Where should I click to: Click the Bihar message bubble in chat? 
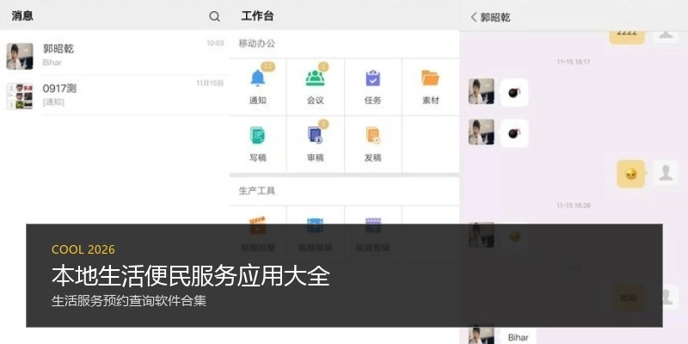point(519,337)
